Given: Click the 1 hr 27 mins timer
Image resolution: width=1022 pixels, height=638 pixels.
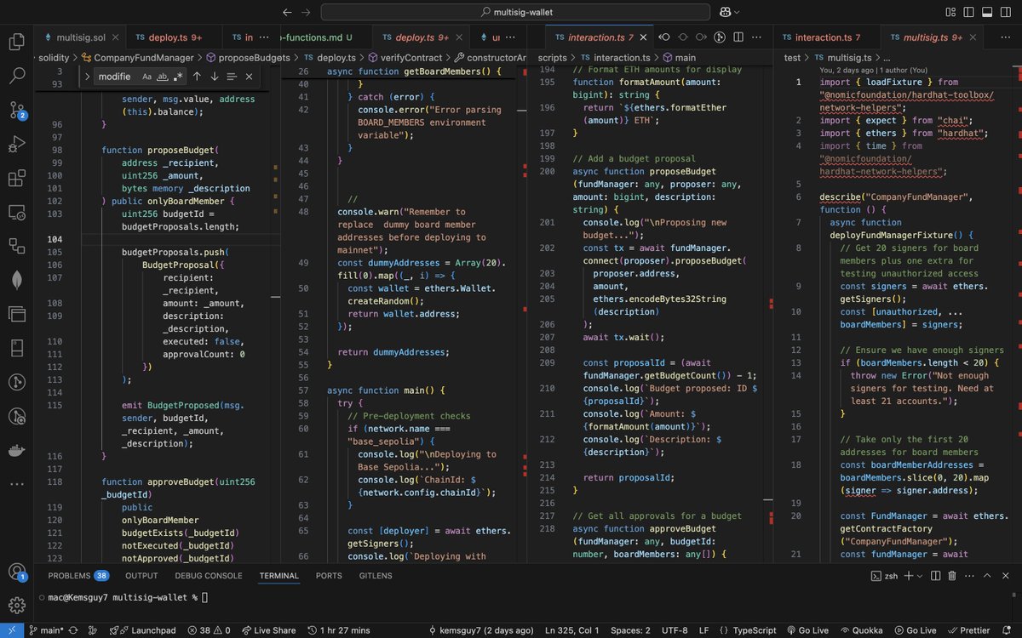Looking at the screenshot, I should [x=339, y=630].
